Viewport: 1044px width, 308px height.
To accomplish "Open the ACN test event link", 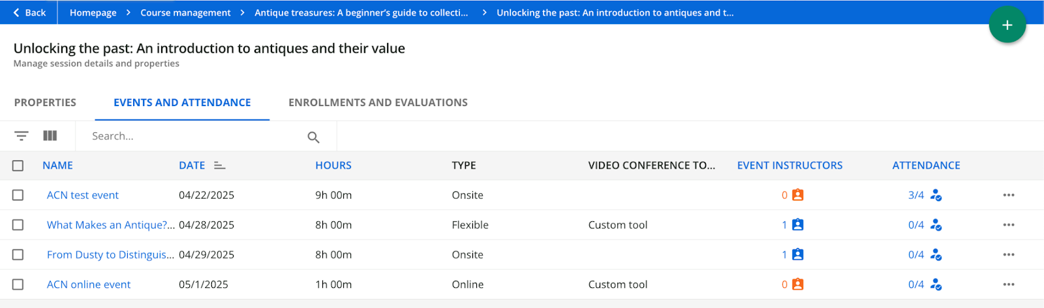I will [x=83, y=195].
